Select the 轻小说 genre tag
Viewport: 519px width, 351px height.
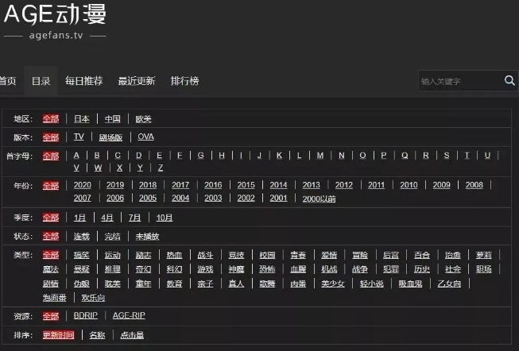371,283
